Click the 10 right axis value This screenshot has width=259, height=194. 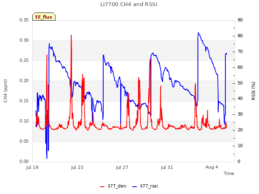pos(240,145)
